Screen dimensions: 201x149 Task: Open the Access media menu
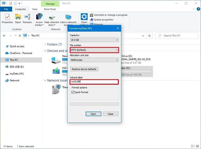coord(39,20)
